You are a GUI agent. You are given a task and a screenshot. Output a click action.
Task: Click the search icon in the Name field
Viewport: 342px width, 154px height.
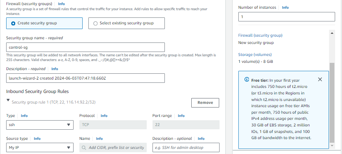(x=84, y=147)
